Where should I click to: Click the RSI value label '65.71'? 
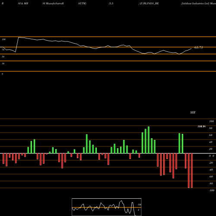199,48
